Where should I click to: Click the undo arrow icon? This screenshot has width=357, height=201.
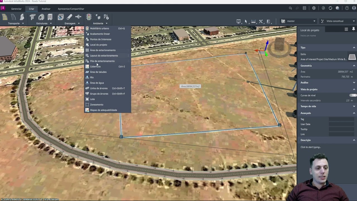coord(290,8)
